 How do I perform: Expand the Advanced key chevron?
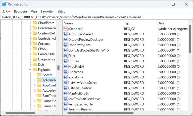coord(35,80)
